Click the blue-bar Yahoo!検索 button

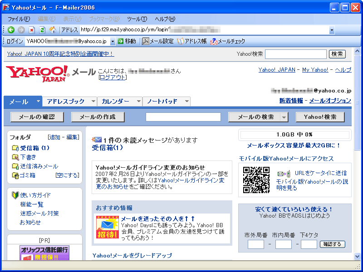tap(320, 117)
